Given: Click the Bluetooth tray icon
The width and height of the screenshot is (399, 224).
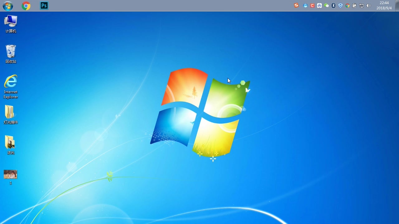Looking at the screenshot, I should click(x=333, y=6).
